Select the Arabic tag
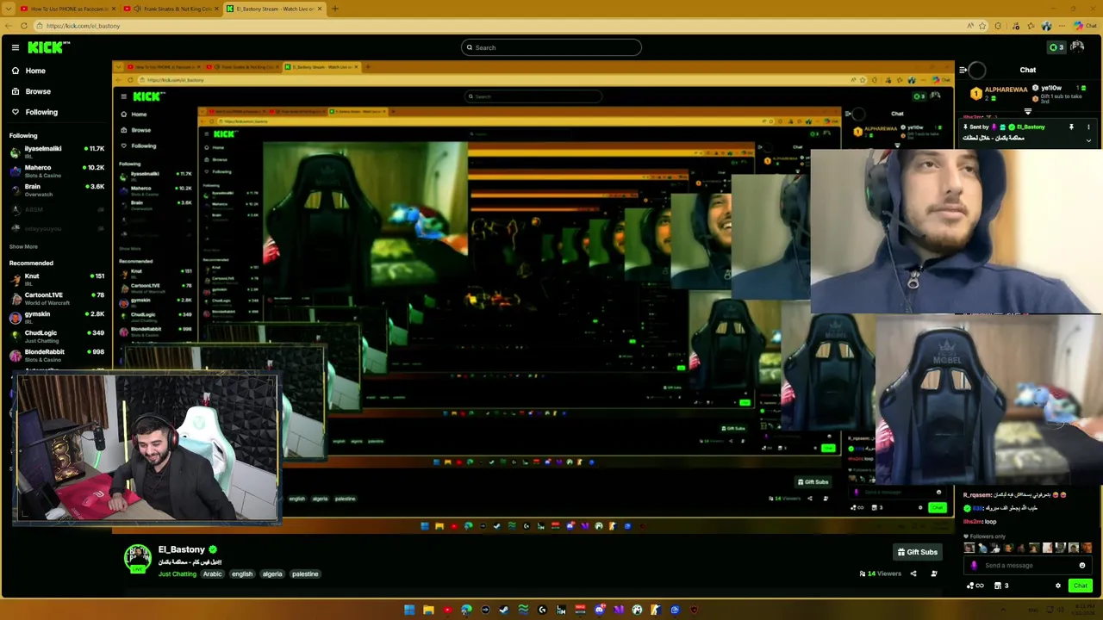Viewport: 1103px width, 620px height. point(212,574)
